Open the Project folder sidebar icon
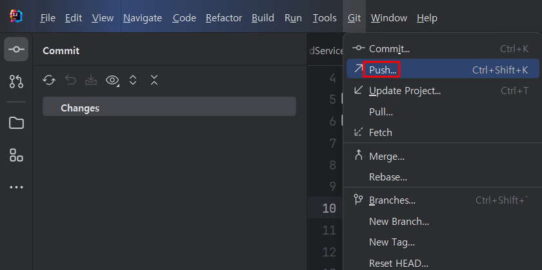 tap(16, 122)
